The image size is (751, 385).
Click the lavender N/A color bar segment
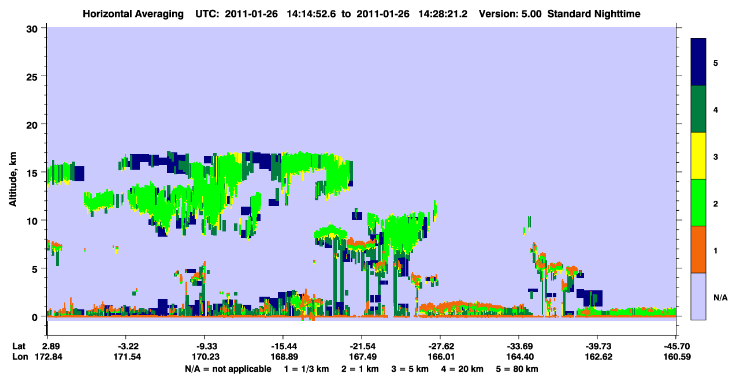[x=698, y=296]
